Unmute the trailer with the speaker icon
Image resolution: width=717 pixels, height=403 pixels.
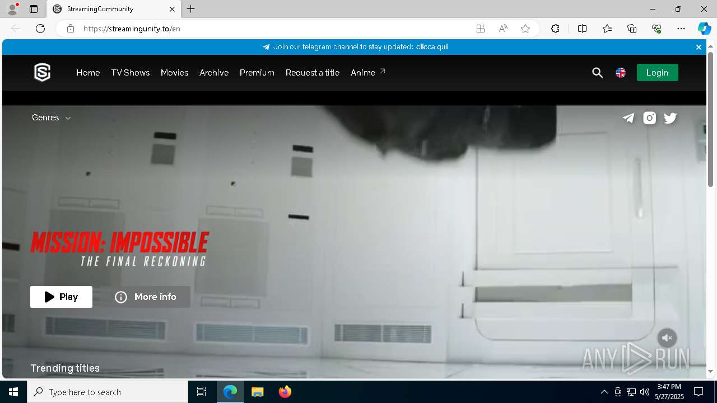click(667, 338)
